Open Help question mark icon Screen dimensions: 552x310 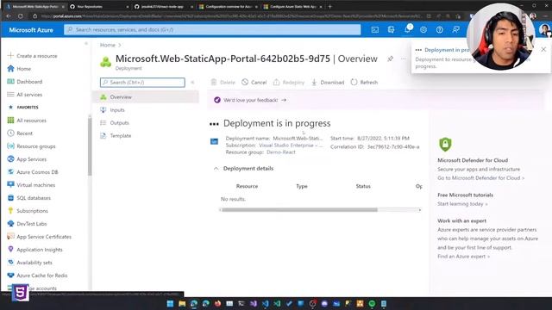[440, 30]
